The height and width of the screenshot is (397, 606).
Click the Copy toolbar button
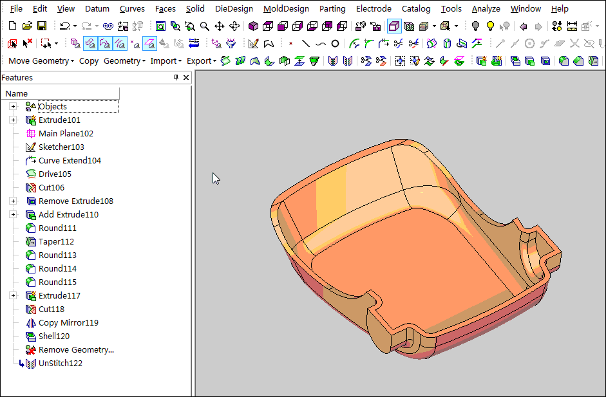[x=89, y=60]
